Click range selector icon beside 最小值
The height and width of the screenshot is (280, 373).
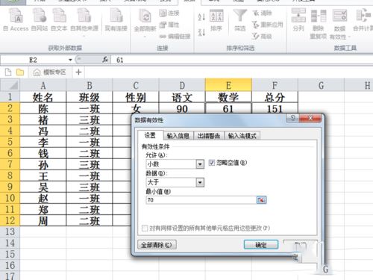point(261,200)
